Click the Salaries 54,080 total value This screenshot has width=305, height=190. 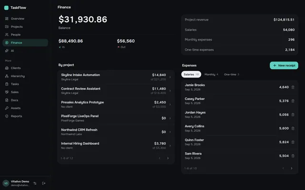coord(289,30)
